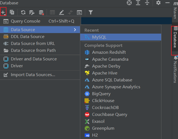The width and height of the screenshot is (178, 139).
Task: Open Jump to Query Console toolbar icon
Action: point(79,13)
